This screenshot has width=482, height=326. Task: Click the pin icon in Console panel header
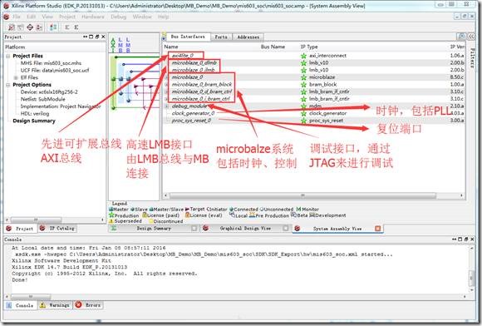coord(454,239)
